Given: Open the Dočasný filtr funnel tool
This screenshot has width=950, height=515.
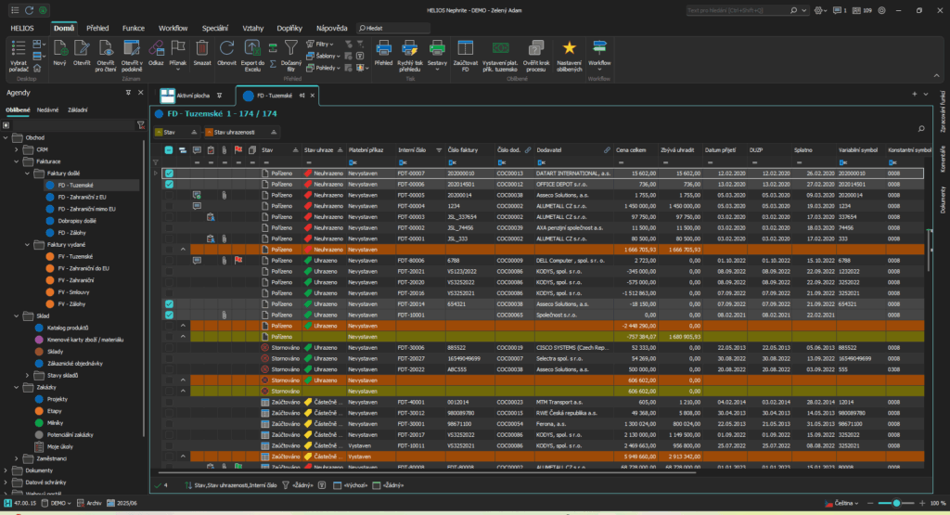Looking at the screenshot, I should (290, 48).
